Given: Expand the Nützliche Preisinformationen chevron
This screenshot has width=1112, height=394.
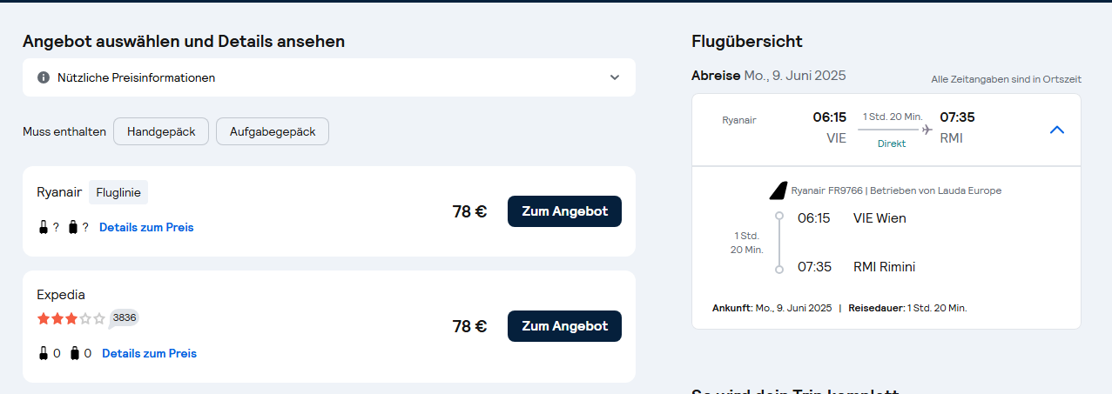Looking at the screenshot, I should (615, 77).
